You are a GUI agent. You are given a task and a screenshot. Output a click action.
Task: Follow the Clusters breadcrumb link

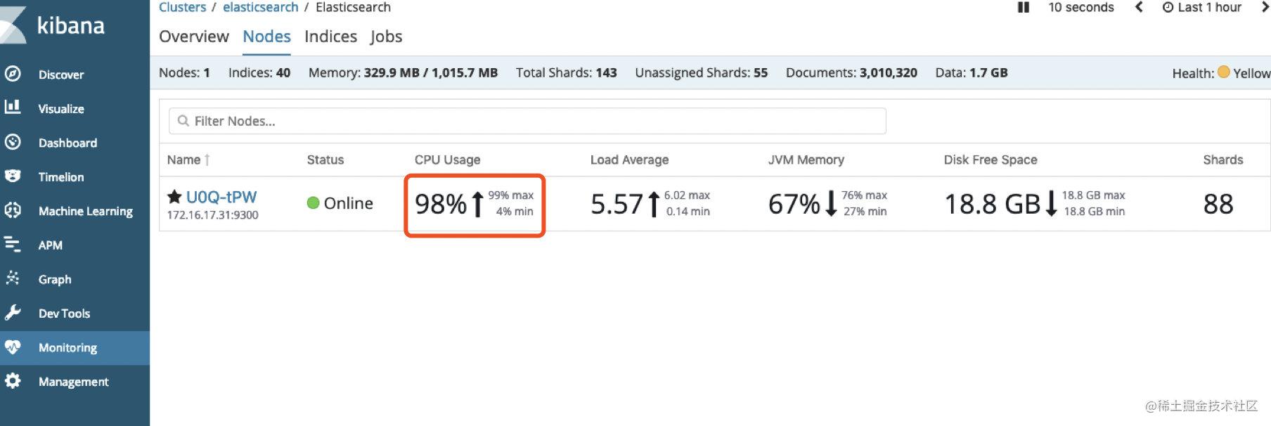(183, 7)
